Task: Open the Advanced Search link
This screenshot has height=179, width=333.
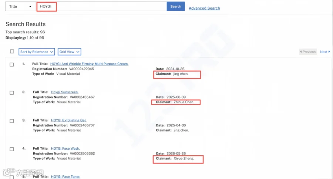Action: (x=204, y=8)
